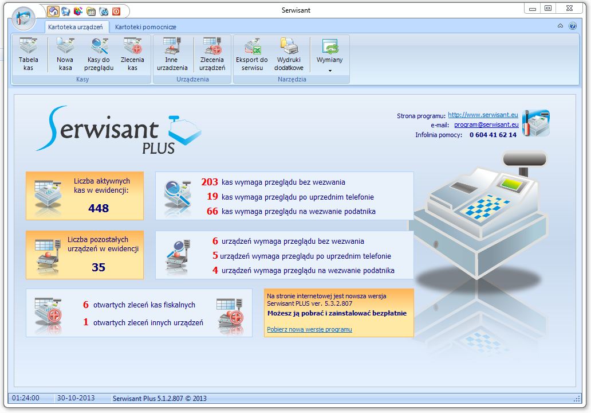Click the colorful cubes icon in quick access

click(78, 11)
